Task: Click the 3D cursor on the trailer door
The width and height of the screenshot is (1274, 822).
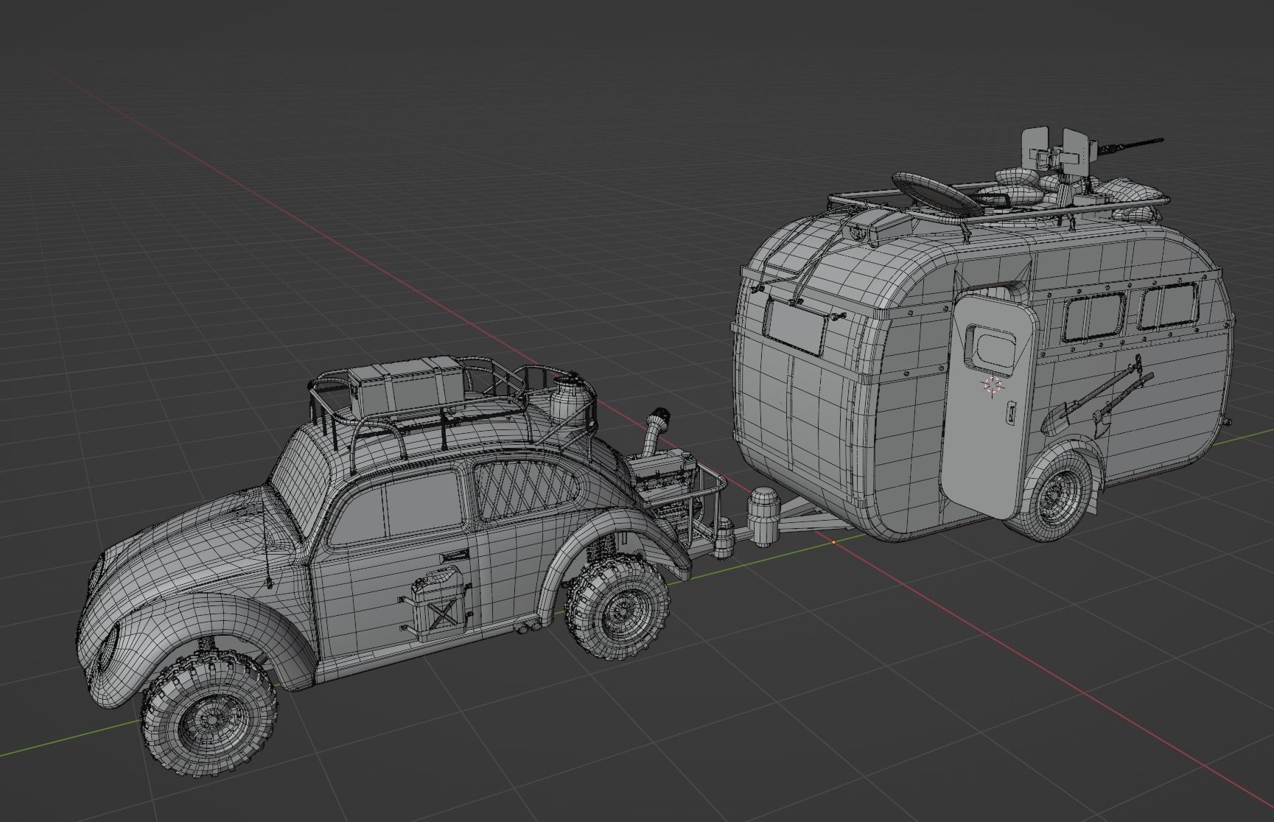Action: [993, 384]
